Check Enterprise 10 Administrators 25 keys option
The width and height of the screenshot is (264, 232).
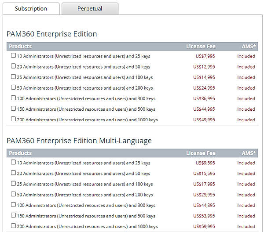(x=13, y=56)
